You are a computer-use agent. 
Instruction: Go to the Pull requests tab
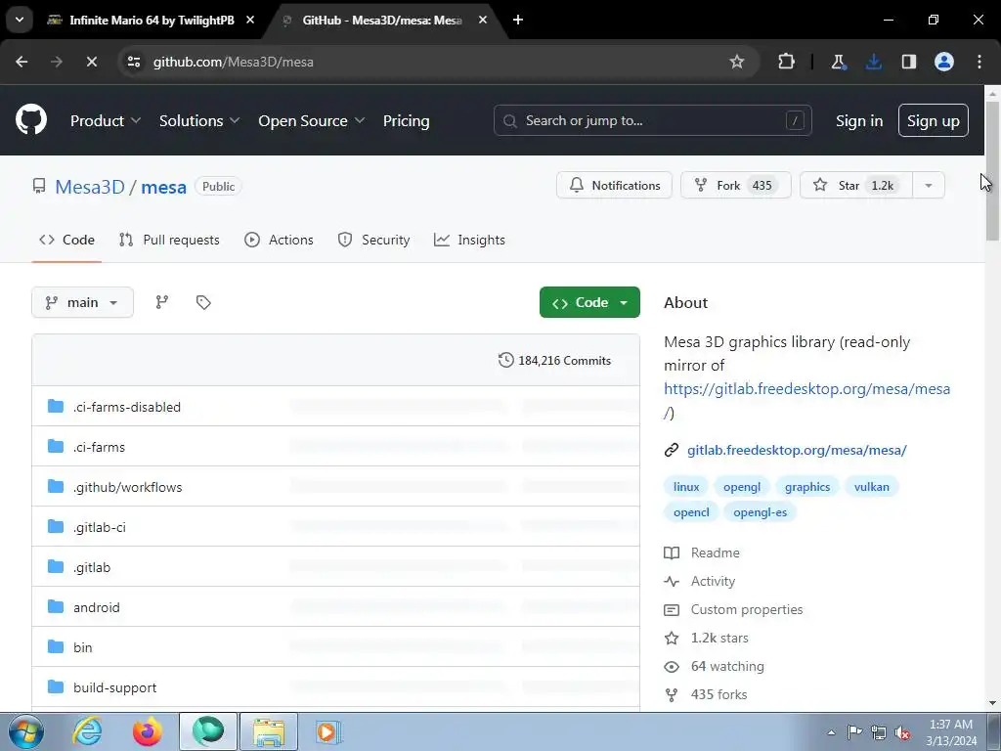click(x=169, y=241)
